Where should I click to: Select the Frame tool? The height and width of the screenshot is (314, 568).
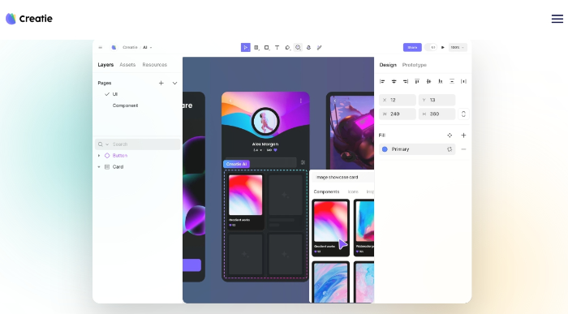(256, 47)
